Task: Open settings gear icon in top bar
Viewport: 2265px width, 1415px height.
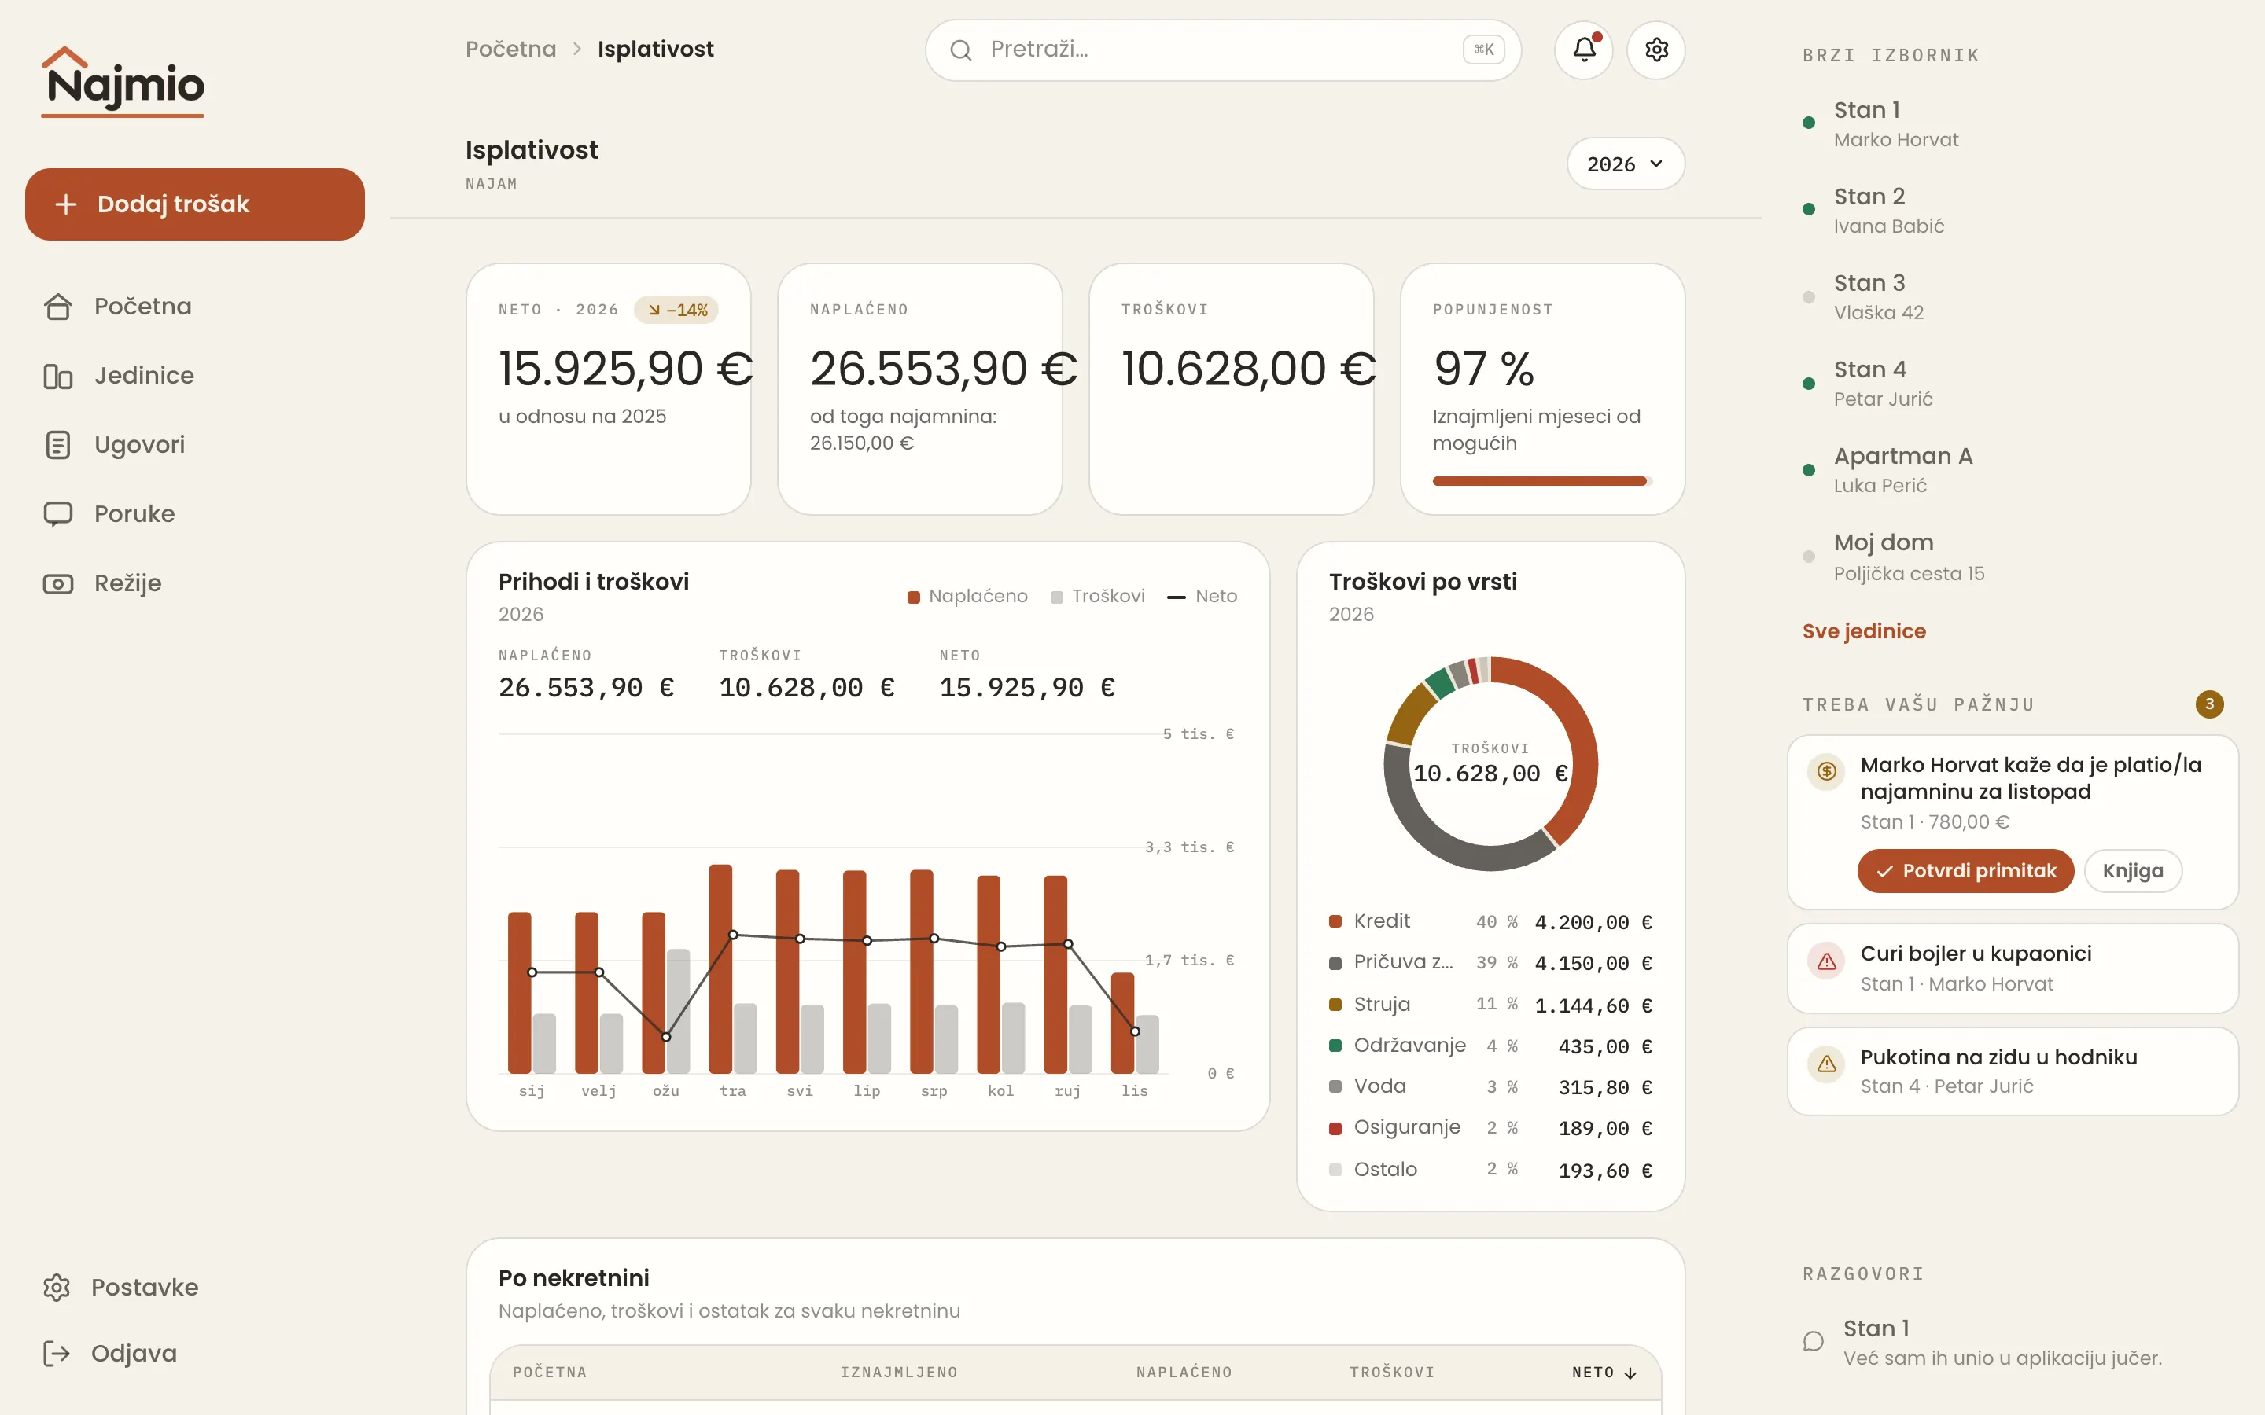Action: (x=1655, y=50)
